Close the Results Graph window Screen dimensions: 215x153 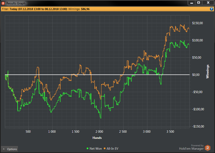click(x=208, y=3)
